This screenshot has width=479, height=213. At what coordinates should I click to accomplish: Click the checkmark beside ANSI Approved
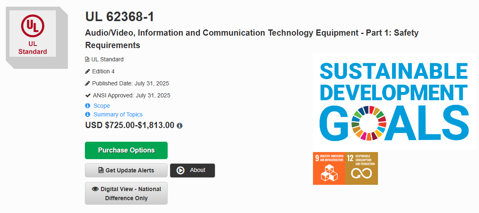88,95
